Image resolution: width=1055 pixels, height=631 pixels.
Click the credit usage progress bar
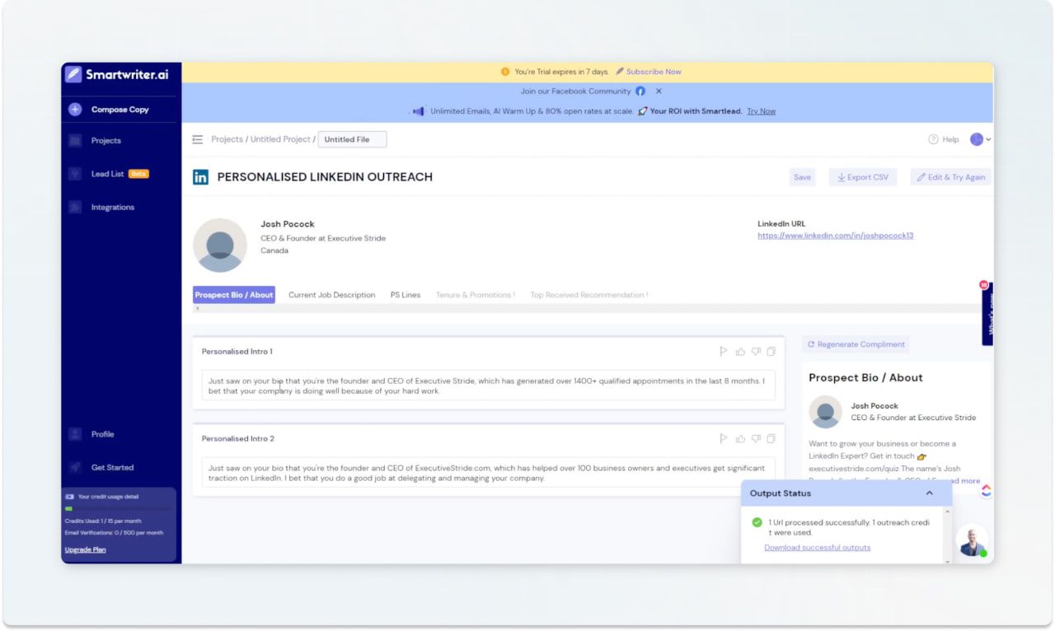pos(118,509)
